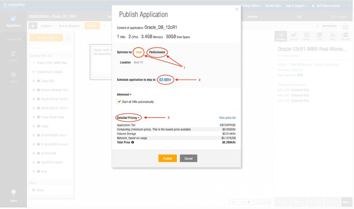Collapse the Detailed Pricing section
354x209 pixels.
coord(128,118)
